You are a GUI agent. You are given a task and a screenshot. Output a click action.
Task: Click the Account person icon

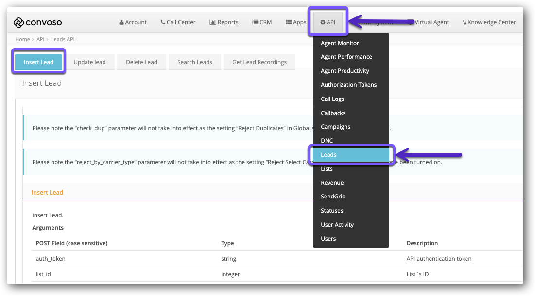tap(121, 22)
